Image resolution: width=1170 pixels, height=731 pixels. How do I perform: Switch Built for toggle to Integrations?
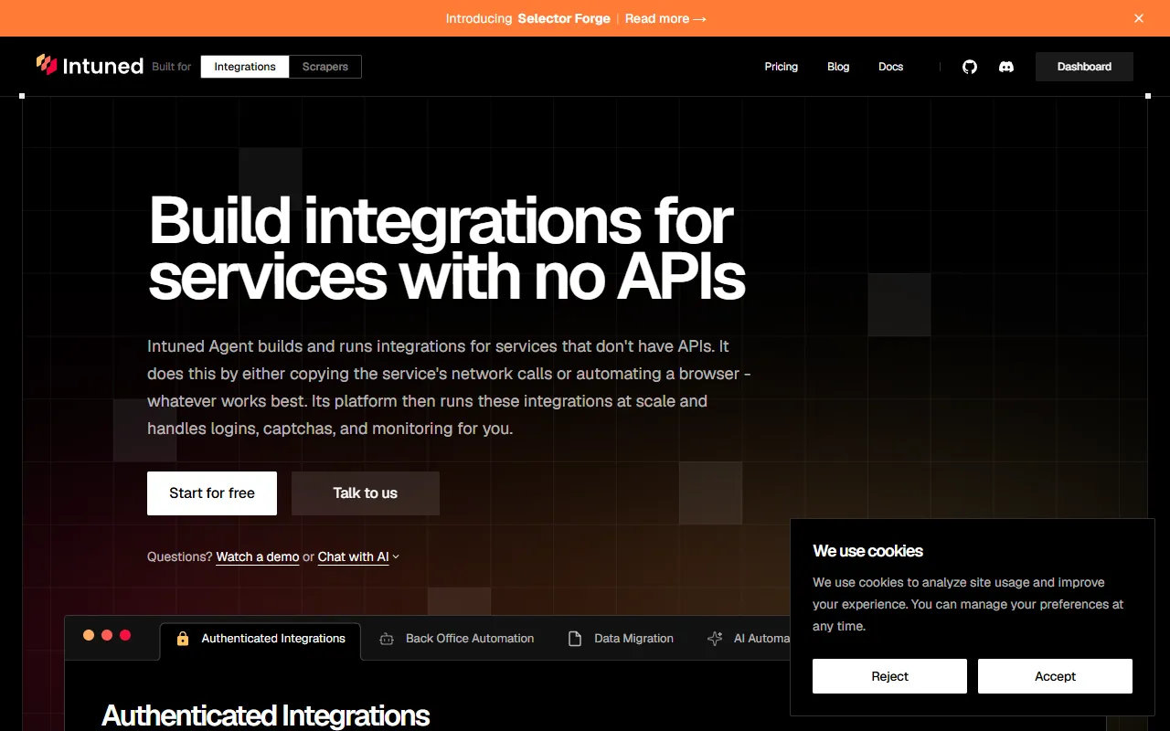pos(245,67)
